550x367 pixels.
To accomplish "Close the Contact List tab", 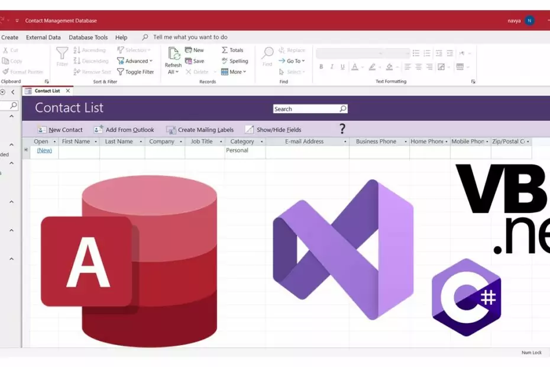I will click(67, 91).
